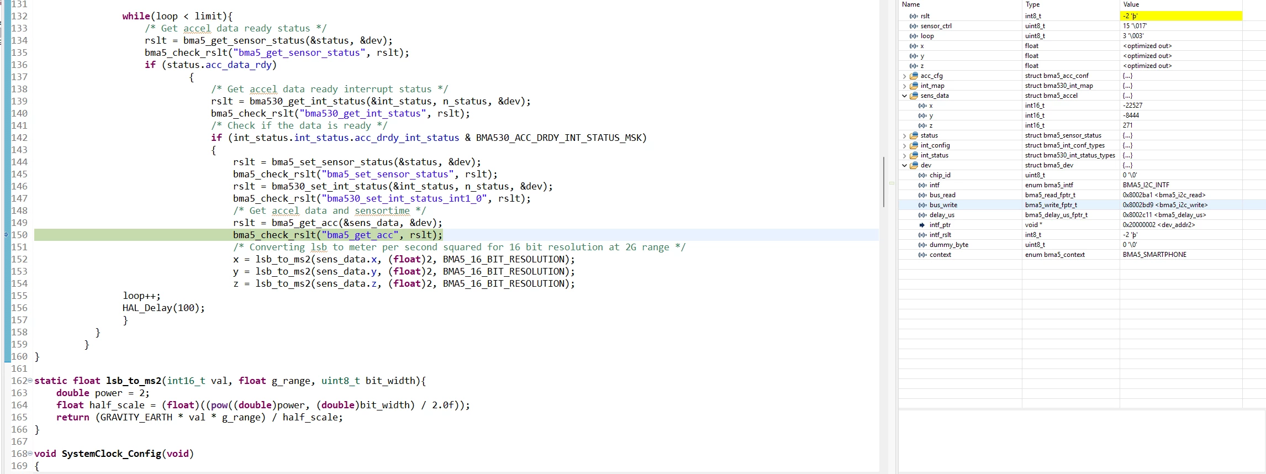The width and height of the screenshot is (1266, 474).
Task: Expand the int_map struct
Action: [x=904, y=86]
